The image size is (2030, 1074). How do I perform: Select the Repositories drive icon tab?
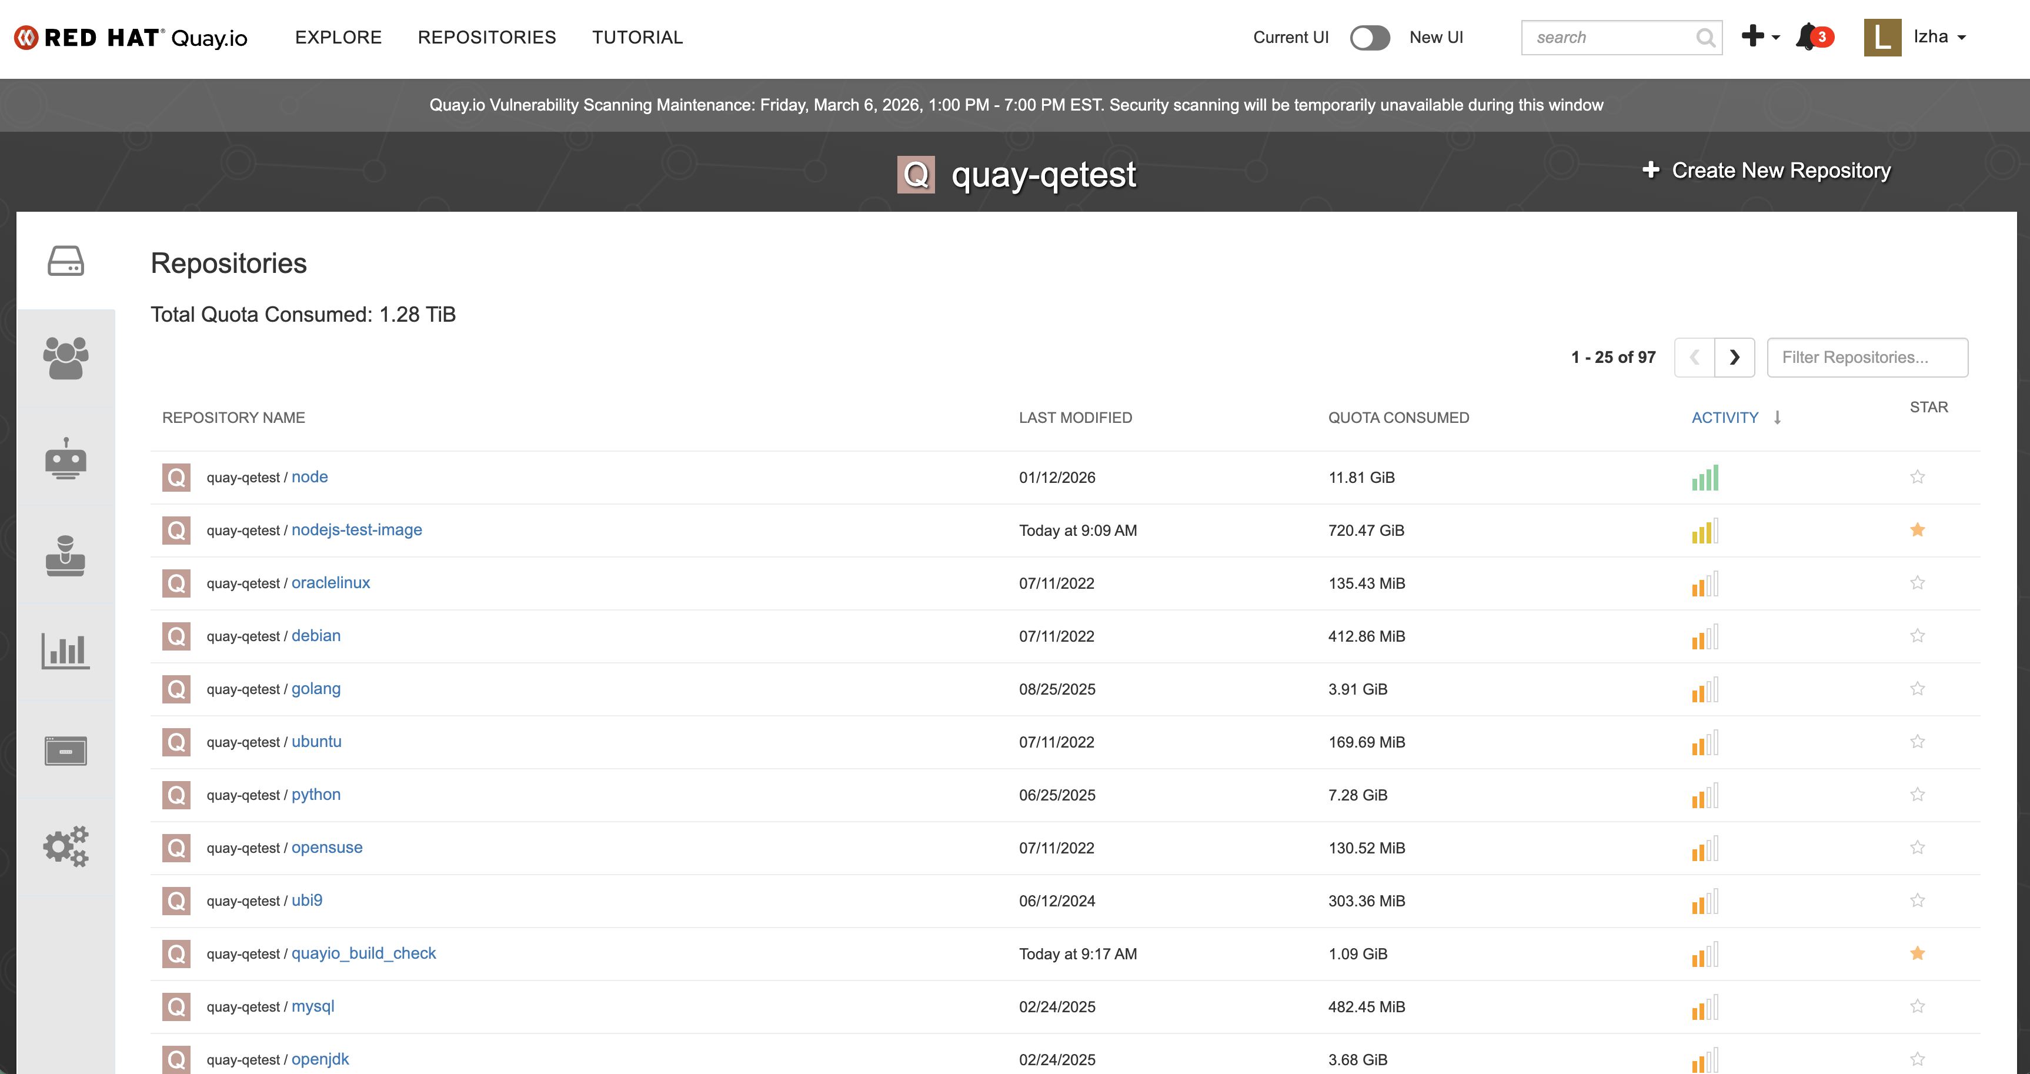click(65, 261)
